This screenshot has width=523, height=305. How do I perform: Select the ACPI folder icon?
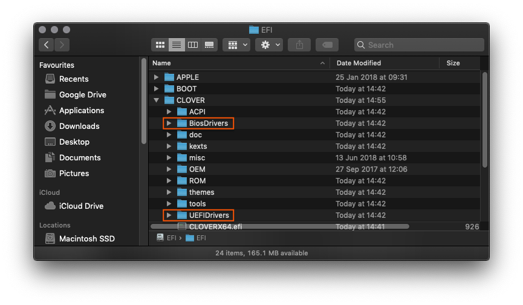[x=182, y=112]
